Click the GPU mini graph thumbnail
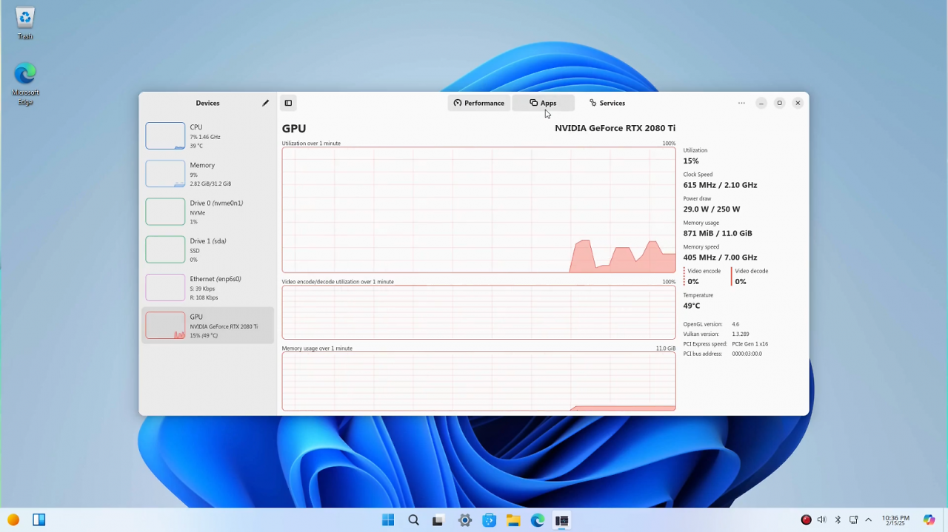948x532 pixels. pos(165,326)
